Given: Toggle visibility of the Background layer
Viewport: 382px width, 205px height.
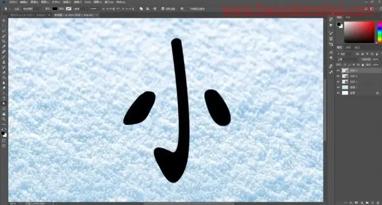Looking at the screenshot, I should tap(338, 93).
